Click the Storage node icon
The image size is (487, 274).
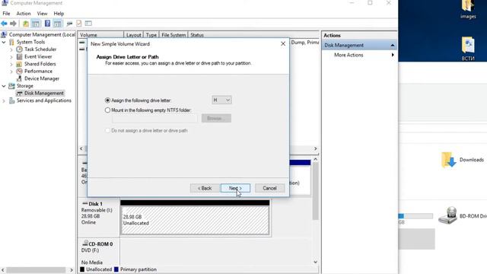[11, 86]
